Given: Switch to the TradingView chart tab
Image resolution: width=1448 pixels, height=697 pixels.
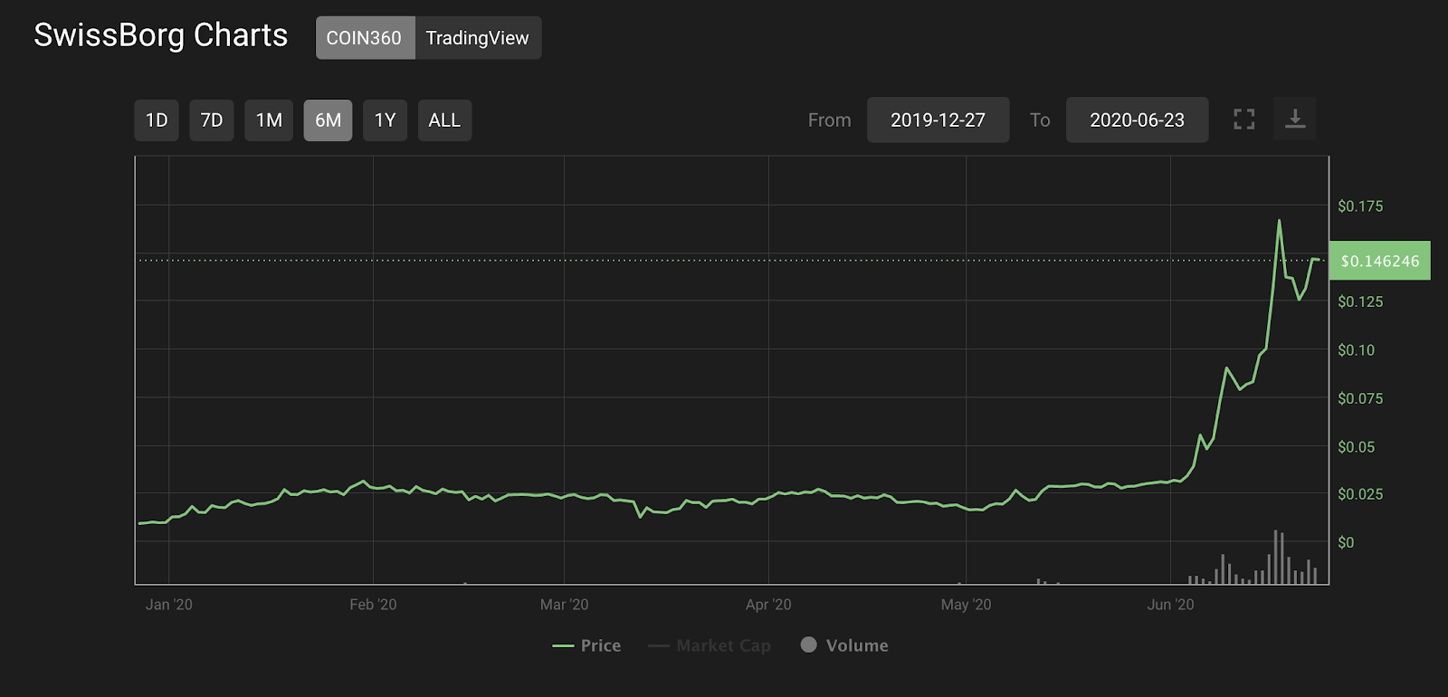Looking at the screenshot, I should [x=478, y=38].
